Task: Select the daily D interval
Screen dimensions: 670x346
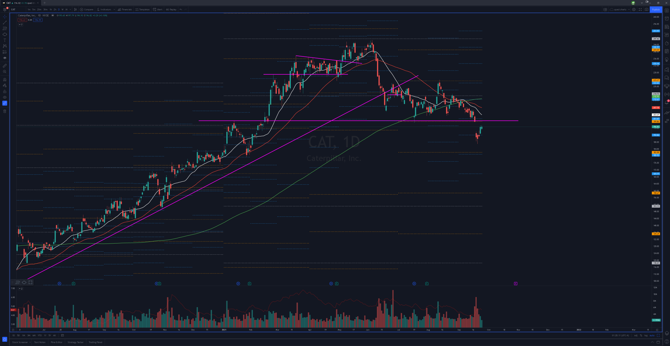Action: tap(59, 9)
